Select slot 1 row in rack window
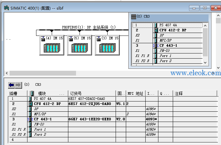The width and height of the screenshot is (221, 145). pos(167,25)
